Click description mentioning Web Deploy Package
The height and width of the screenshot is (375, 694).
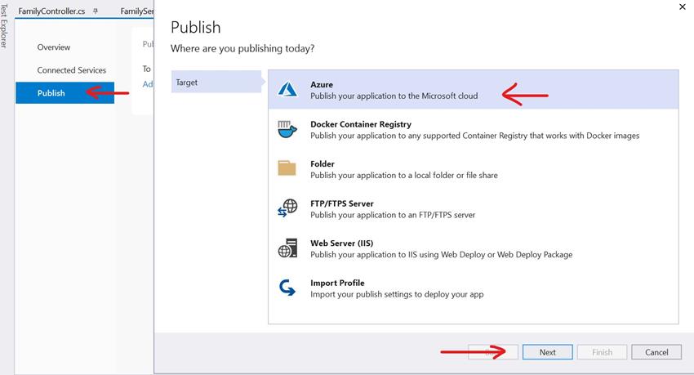441,255
